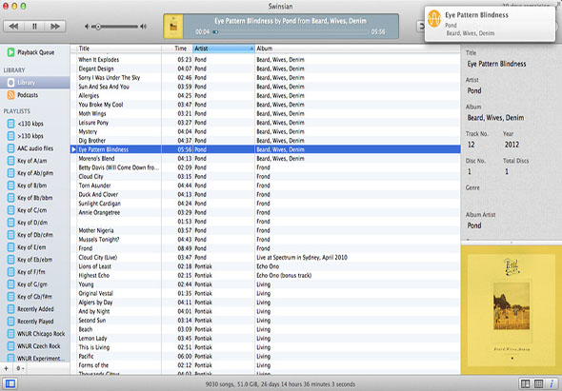
Task: Toggle the track info inspector button
Action: [x=552, y=383]
